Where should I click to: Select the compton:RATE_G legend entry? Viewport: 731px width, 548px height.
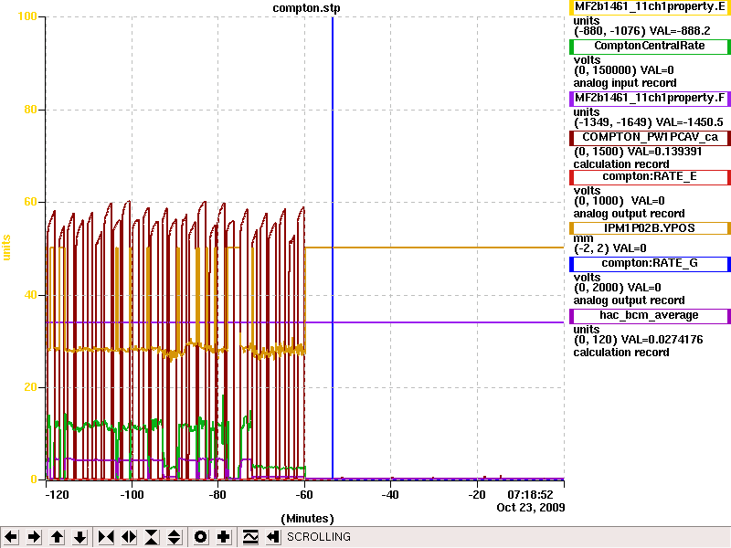[650, 263]
